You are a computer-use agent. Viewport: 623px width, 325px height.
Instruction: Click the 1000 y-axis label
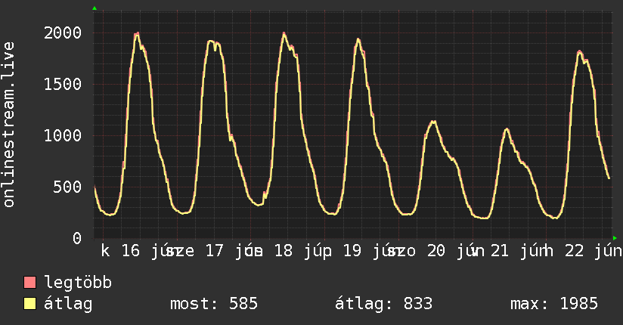63,135
